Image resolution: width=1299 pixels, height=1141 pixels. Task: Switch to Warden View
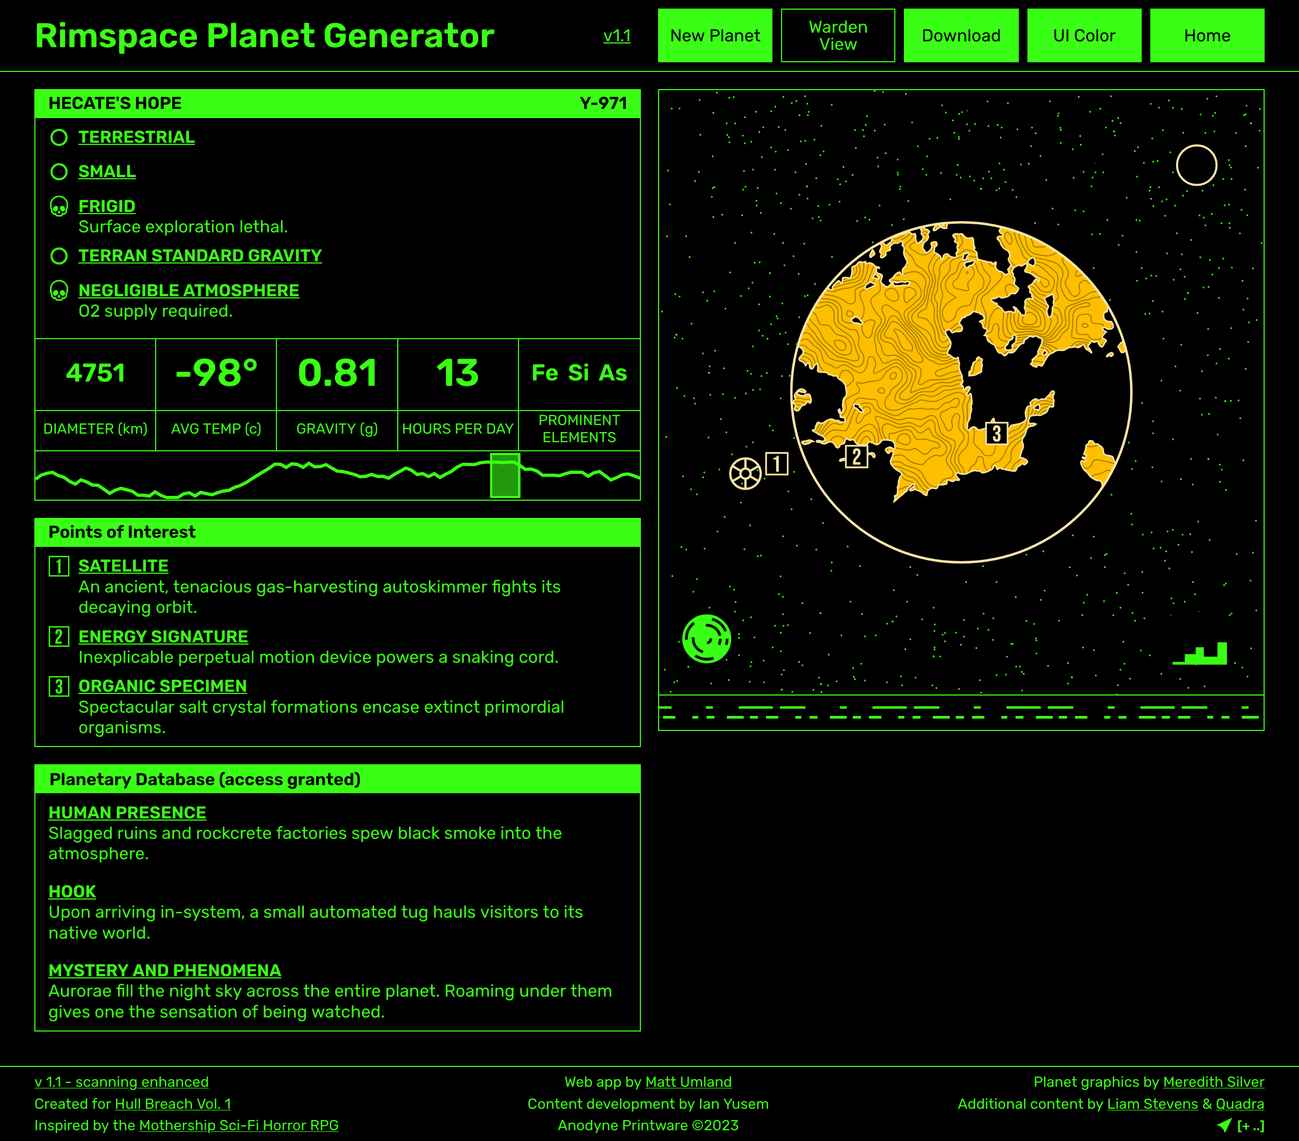tap(837, 35)
